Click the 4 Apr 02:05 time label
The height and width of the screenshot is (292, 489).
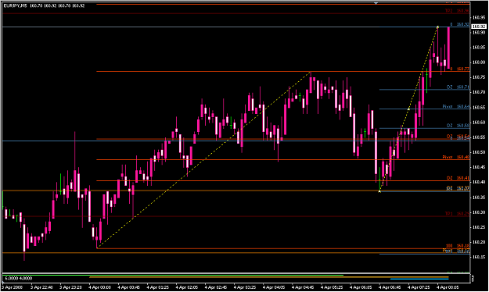point(187,287)
